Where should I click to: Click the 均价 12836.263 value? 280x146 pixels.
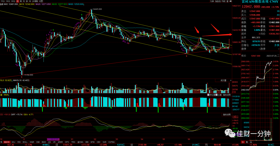[x=274, y=34]
